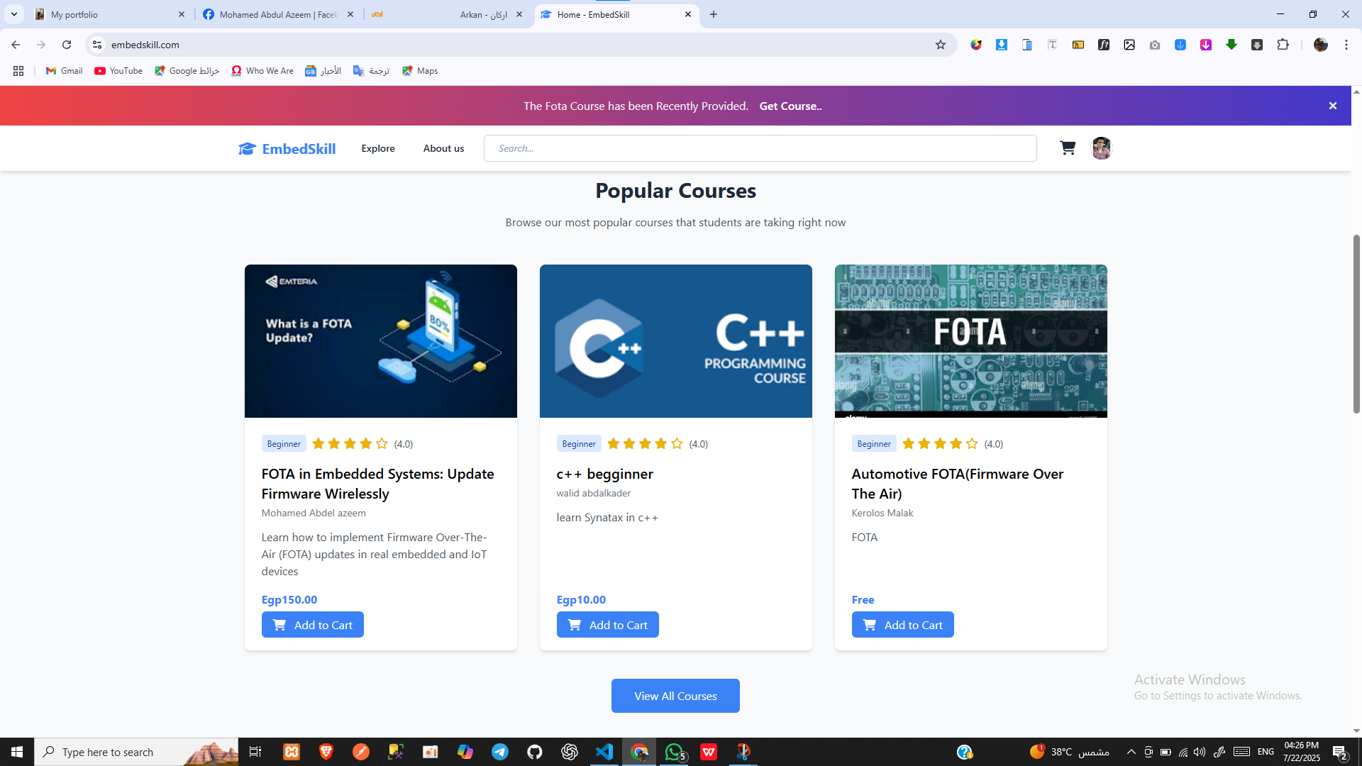Open the tab search dropdown arrow
This screenshot has width=1362, height=766.
[13, 14]
